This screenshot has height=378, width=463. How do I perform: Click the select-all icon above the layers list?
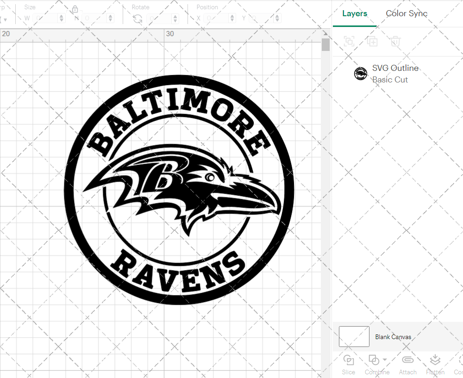coord(349,41)
